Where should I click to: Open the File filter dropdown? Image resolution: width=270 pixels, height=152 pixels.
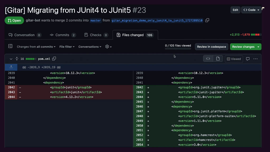(x=67, y=47)
